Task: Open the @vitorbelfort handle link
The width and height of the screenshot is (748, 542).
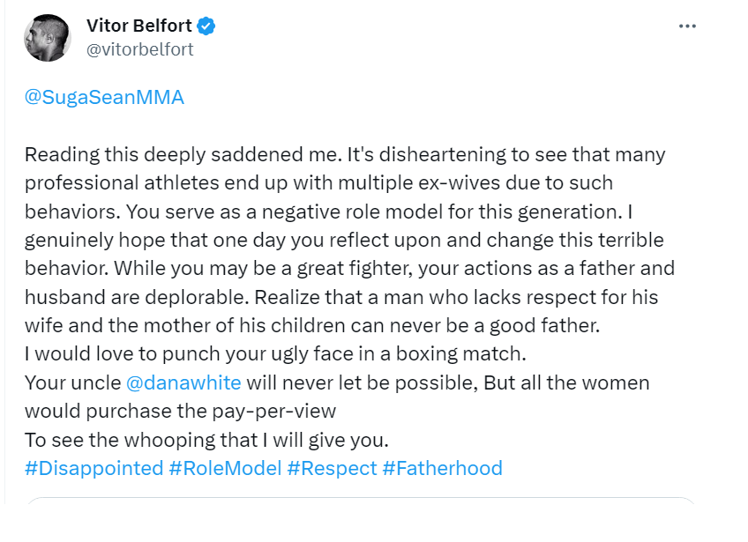Action: tap(139, 50)
